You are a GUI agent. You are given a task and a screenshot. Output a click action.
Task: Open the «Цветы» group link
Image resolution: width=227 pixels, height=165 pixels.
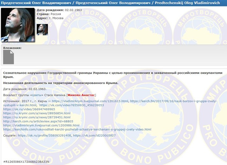tap(37, 95)
